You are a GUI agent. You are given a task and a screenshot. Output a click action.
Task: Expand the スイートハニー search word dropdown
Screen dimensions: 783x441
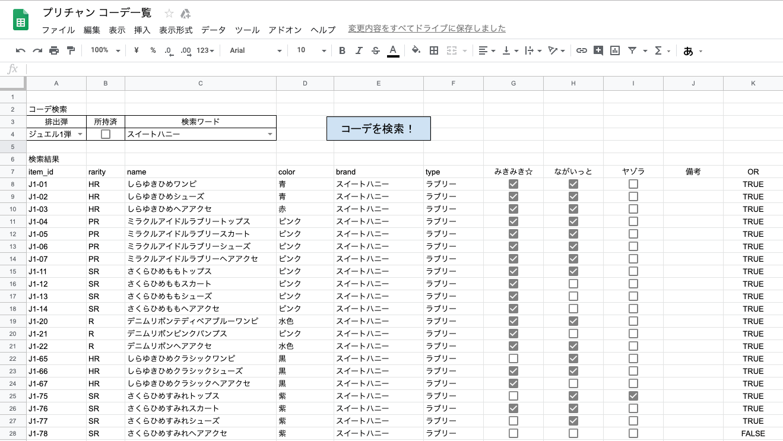(x=270, y=134)
